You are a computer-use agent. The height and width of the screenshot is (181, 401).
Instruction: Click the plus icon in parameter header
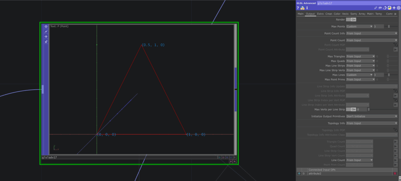(x=394, y=8)
